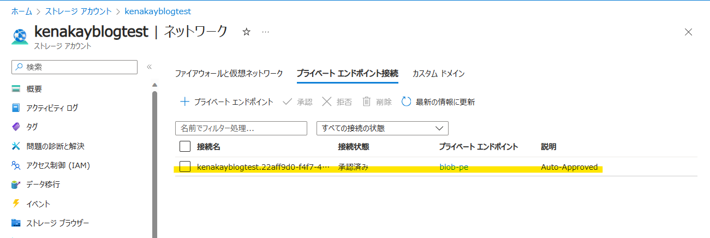Image resolution: width=710 pixels, height=238 pixels.
Task: Click the 接続状態 column header
Action: pyautogui.click(x=354, y=146)
